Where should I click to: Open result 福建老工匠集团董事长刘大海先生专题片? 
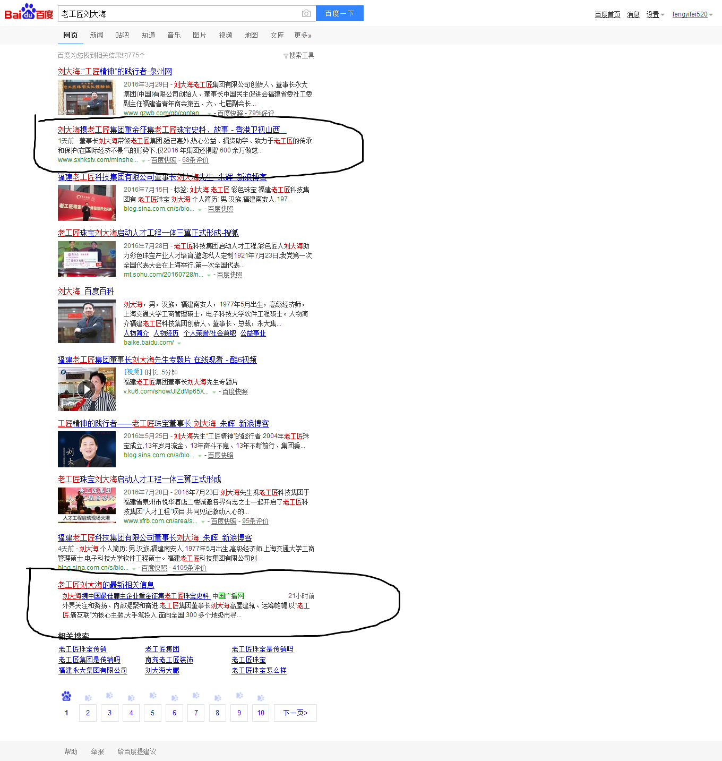tap(157, 360)
